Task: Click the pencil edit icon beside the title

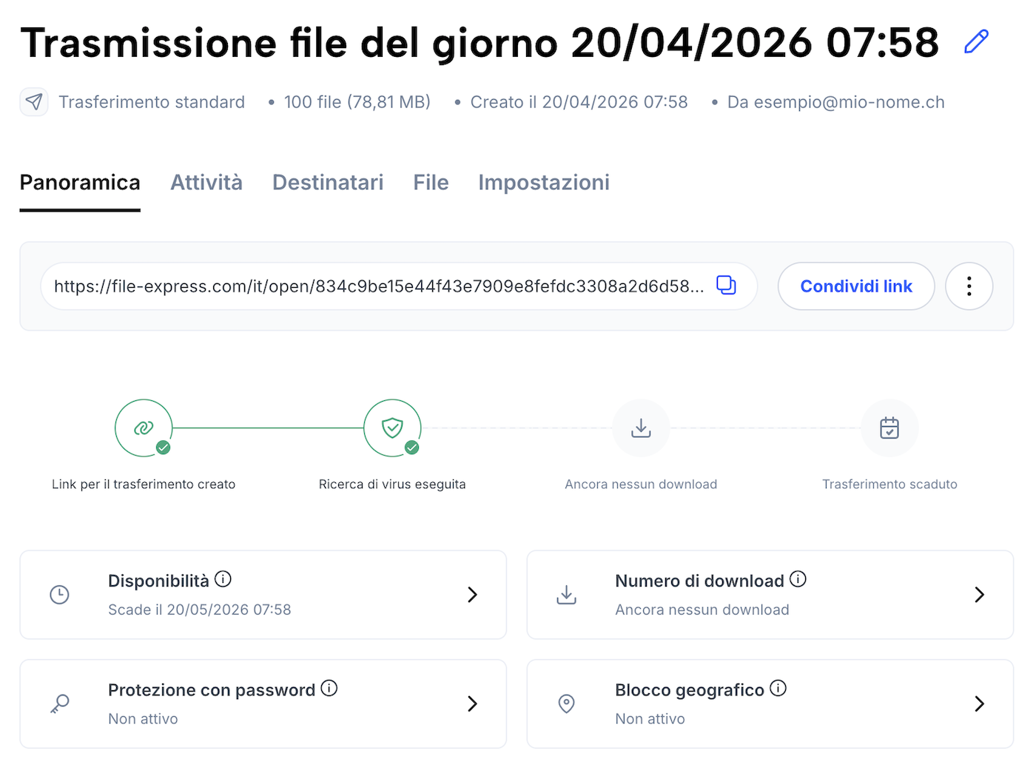Action: pyautogui.click(x=976, y=41)
